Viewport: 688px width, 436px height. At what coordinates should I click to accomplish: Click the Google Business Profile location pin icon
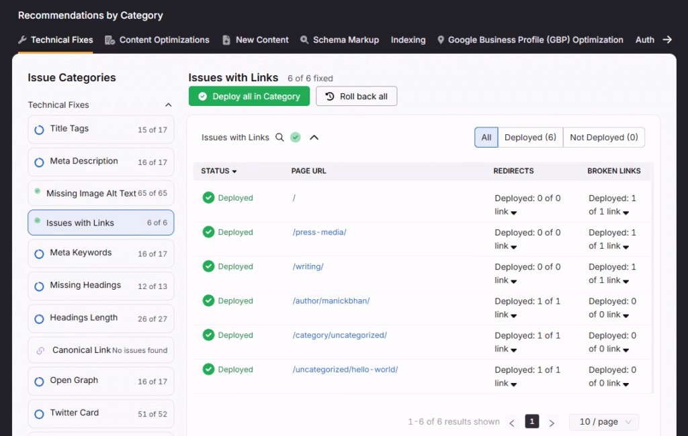tap(441, 40)
